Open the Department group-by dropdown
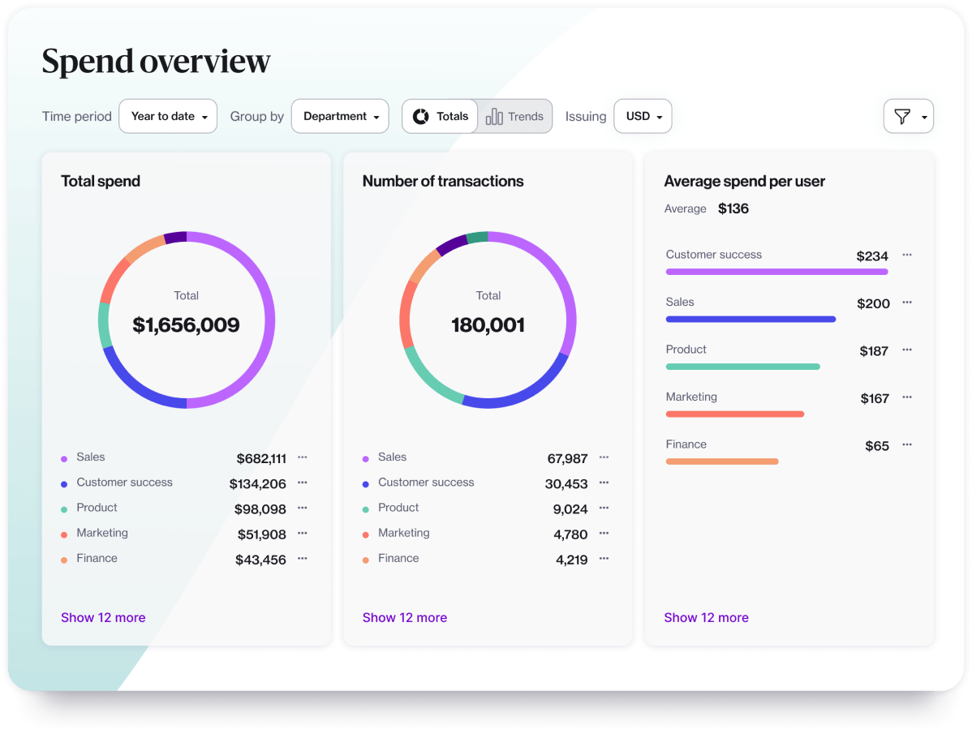 coord(340,116)
